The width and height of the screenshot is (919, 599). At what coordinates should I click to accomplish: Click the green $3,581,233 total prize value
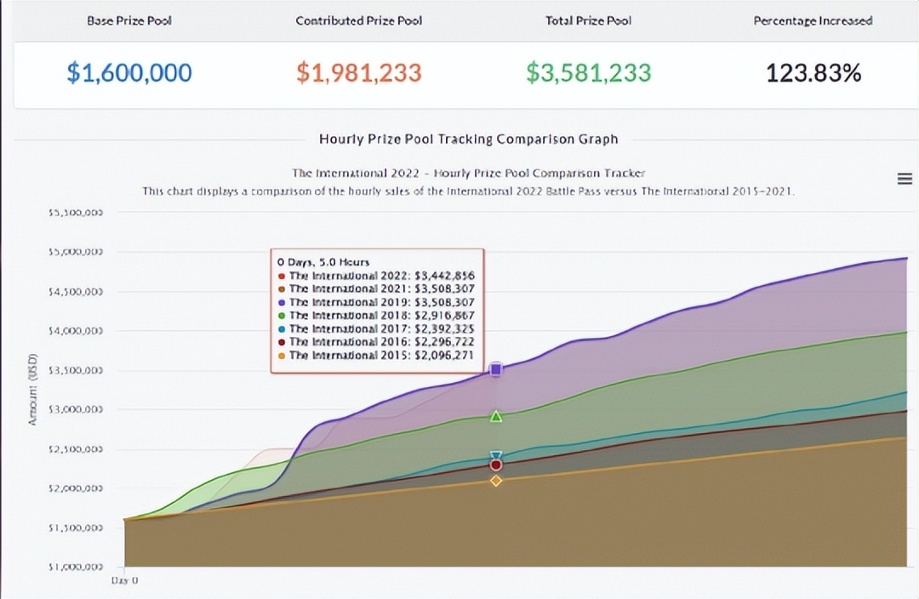point(588,73)
